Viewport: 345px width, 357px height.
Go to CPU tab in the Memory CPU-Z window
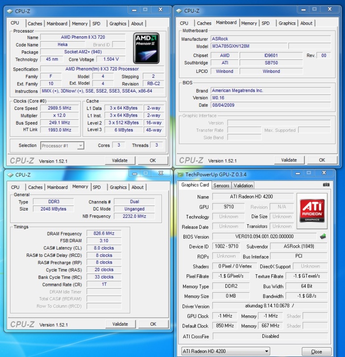(x=15, y=187)
